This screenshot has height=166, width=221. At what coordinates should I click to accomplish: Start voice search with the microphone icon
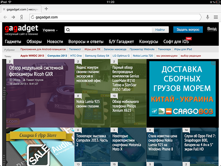[207, 17]
